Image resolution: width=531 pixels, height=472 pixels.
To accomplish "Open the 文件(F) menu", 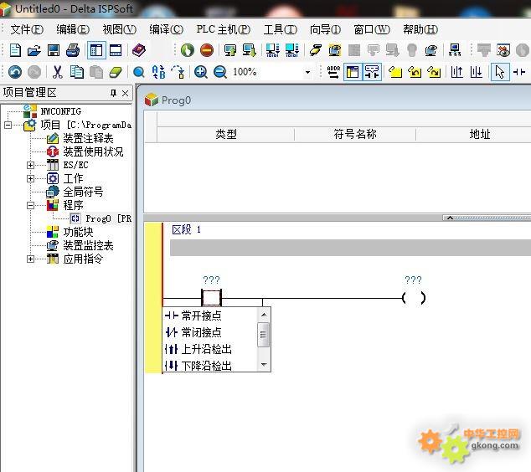I will tap(27, 30).
